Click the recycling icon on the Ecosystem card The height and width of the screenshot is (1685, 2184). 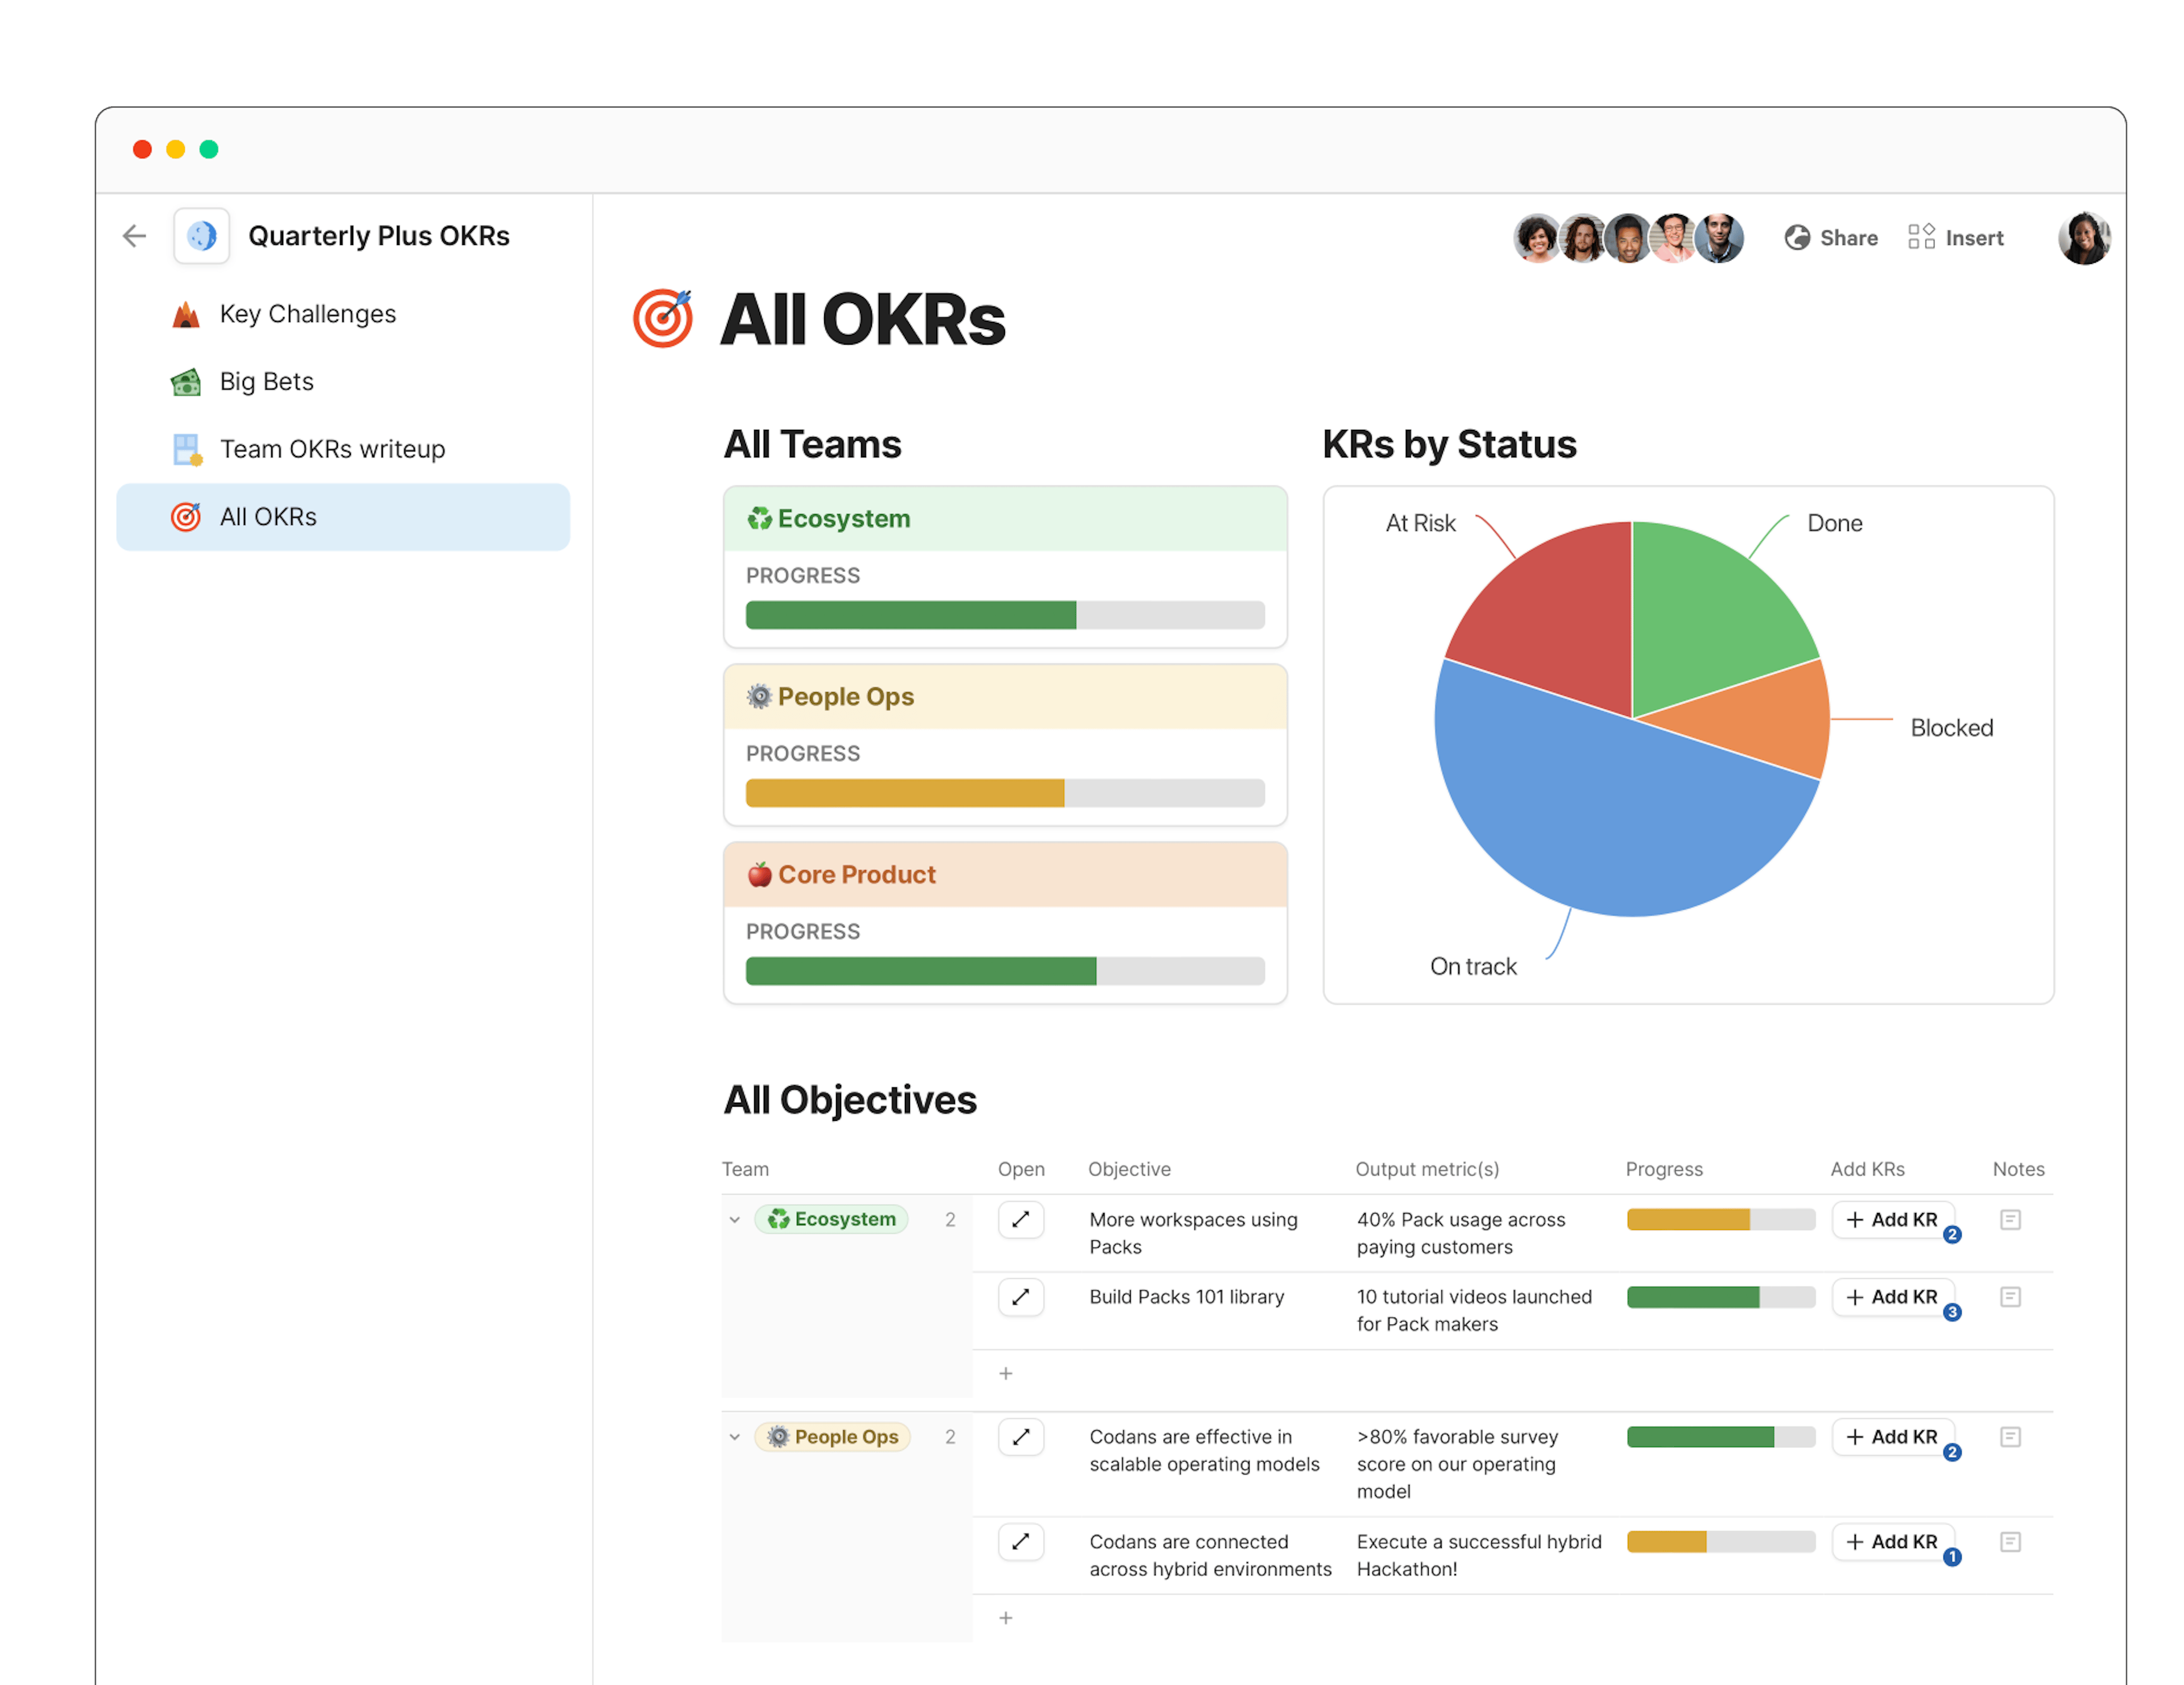click(761, 518)
